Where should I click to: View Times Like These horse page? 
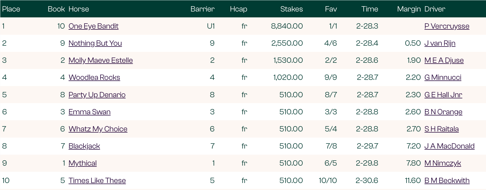(97, 180)
